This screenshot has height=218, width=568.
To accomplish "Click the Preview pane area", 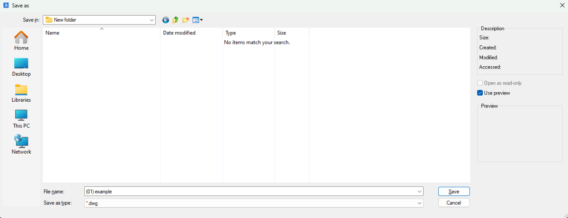I will [x=520, y=135].
